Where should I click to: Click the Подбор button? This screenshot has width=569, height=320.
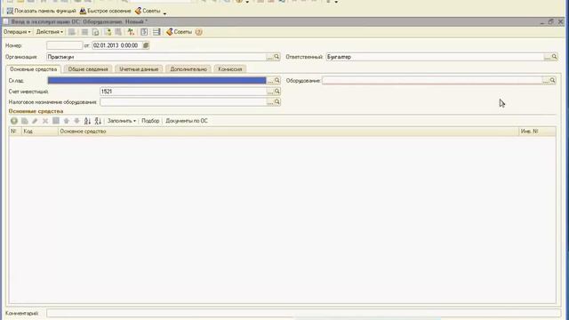point(150,121)
